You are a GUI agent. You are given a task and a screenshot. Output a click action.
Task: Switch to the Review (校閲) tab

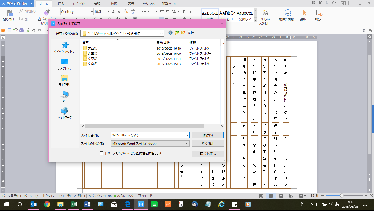coord(114,4)
